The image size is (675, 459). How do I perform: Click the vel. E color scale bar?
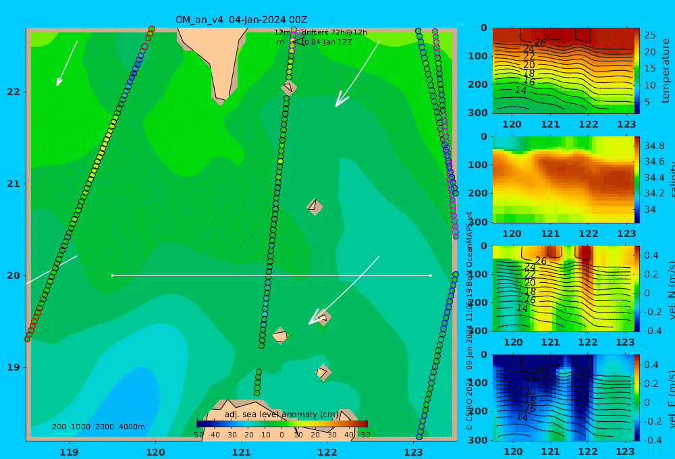637,398
